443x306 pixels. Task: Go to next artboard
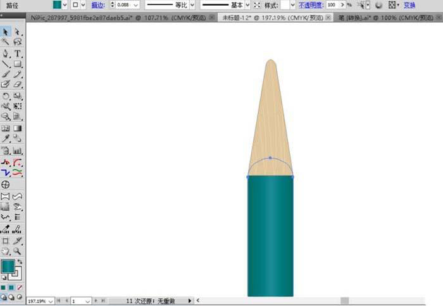coord(96,301)
